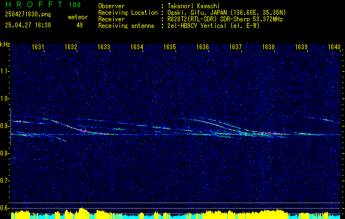Click the 0.8 kHz axis label
Viewport: 345px width, 219px height.
pos(4,153)
